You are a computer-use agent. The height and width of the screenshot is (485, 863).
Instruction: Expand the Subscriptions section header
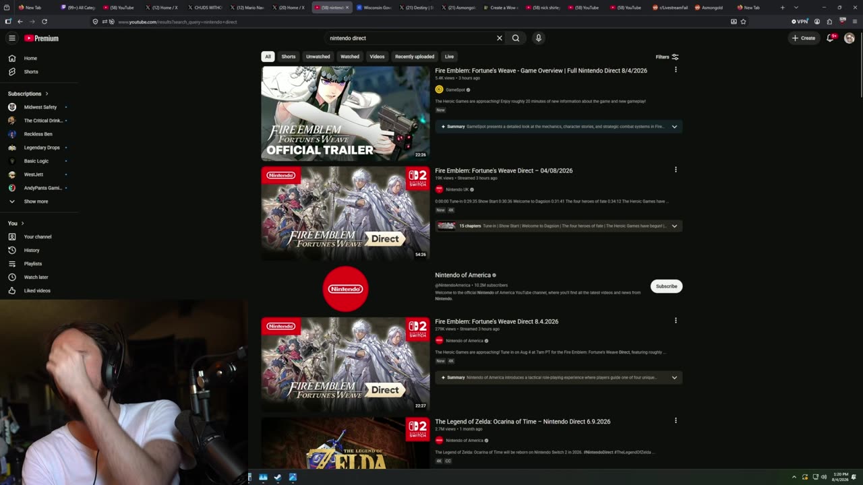[x=28, y=94]
